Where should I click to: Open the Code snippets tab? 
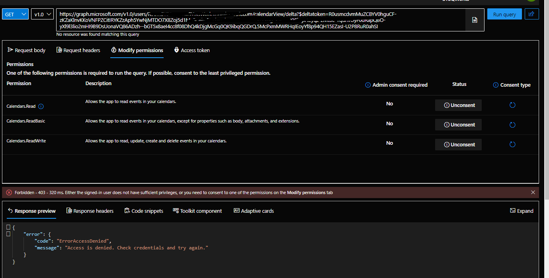[144, 211]
